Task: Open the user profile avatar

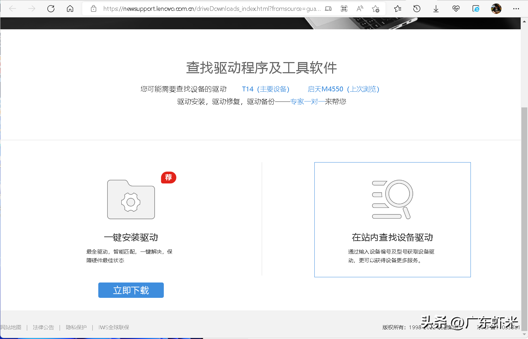Action: click(496, 9)
